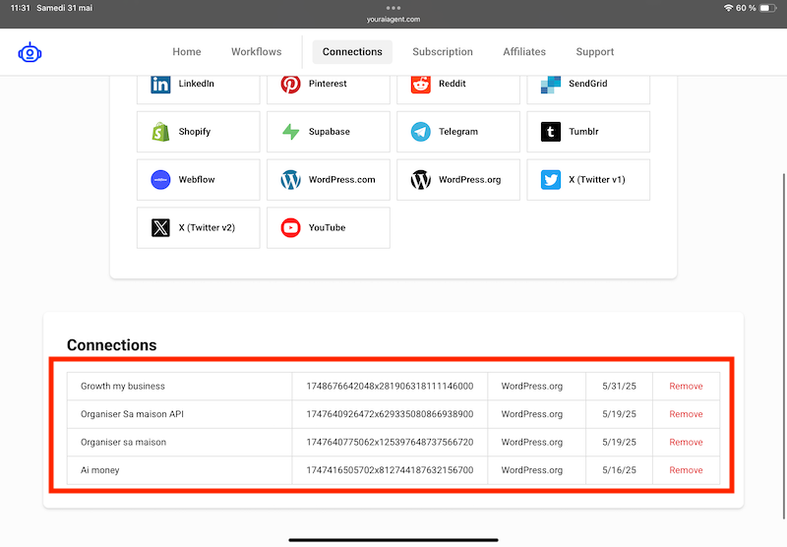787x547 pixels.
Task: Open the Workflows tab
Action: tap(257, 52)
